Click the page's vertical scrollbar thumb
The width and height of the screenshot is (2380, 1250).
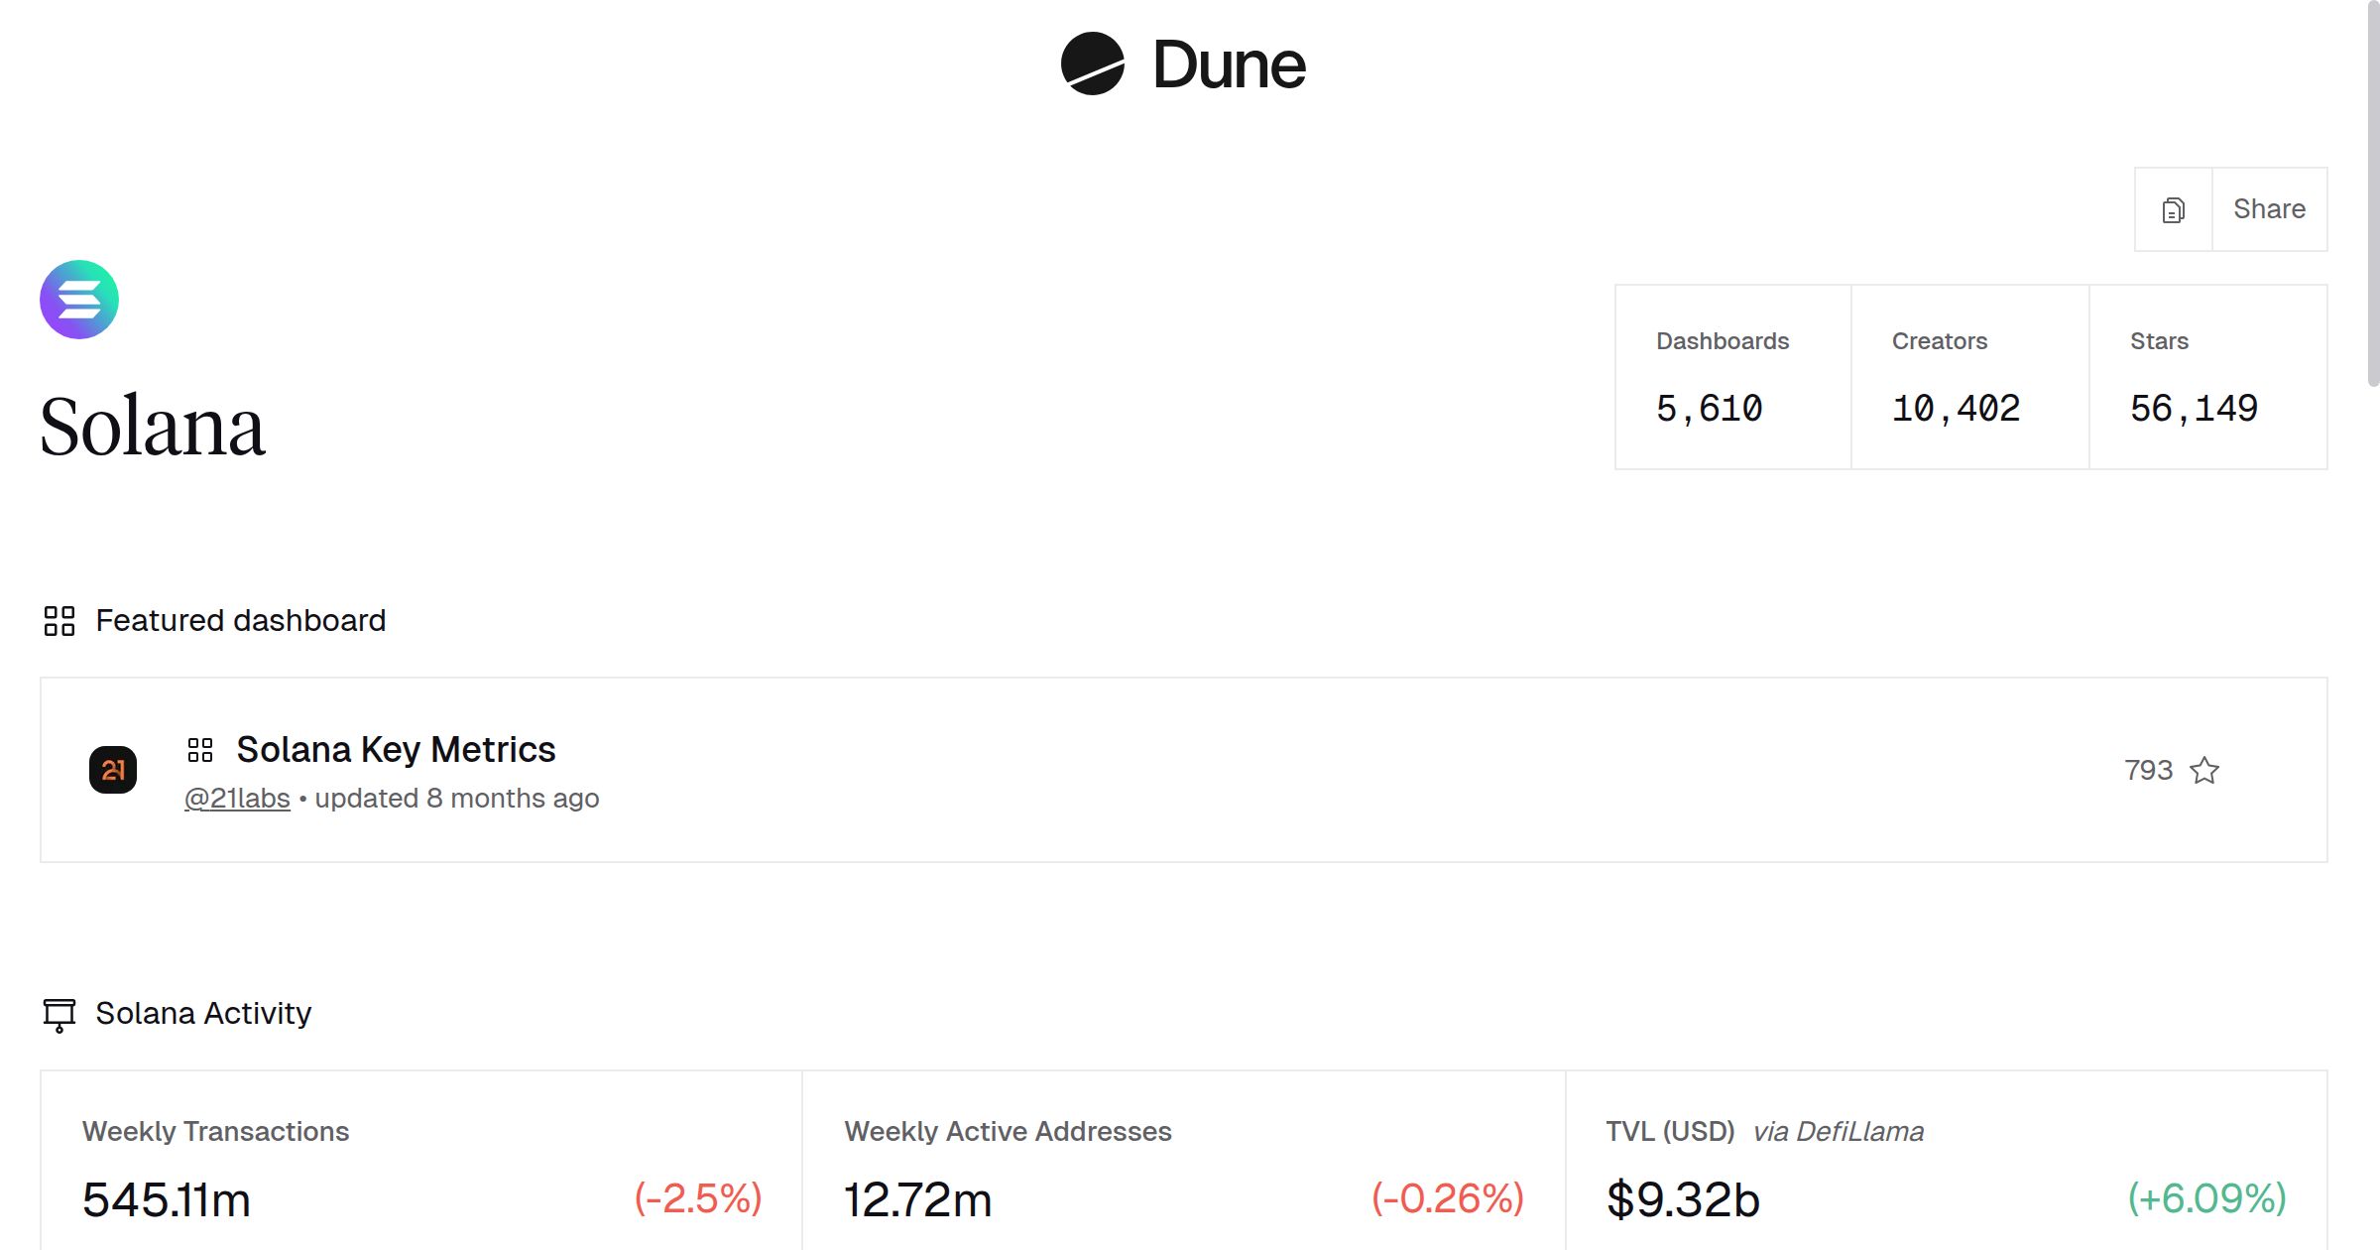tap(2372, 193)
